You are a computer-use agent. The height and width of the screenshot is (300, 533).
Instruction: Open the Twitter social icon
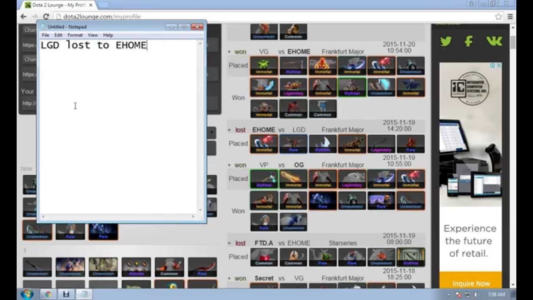[446, 41]
